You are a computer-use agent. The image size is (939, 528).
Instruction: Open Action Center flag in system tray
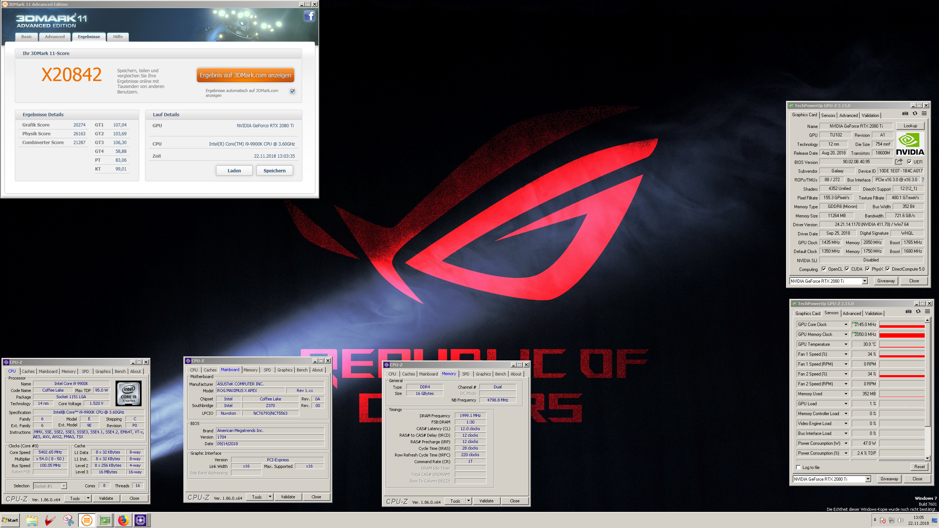(883, 520)
